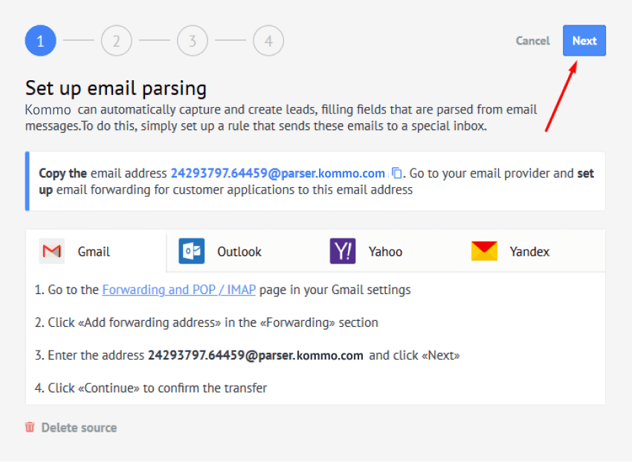
Task: Open the Forwarding and POP / IMAP link
Action: pos(179,290)
